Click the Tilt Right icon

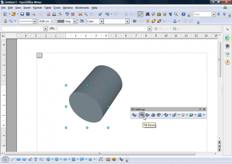159,115
